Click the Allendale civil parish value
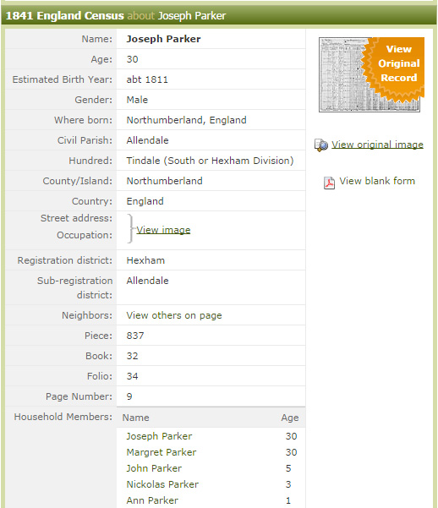Image resolution: width=438 pixels, height=508 pixels. [147, 140]
